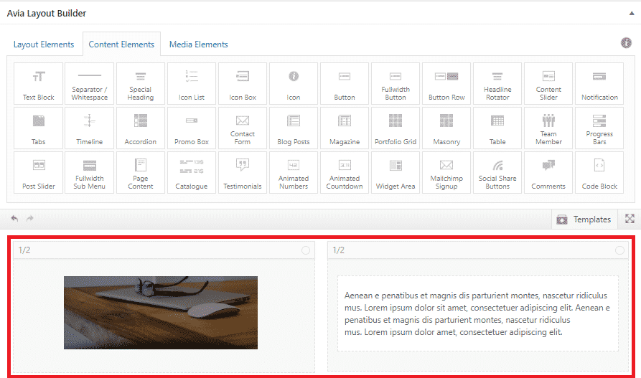Add a Content Slider element

[548, 84]
